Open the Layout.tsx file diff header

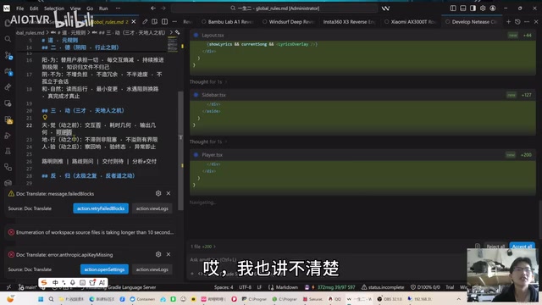pos(362,36)
